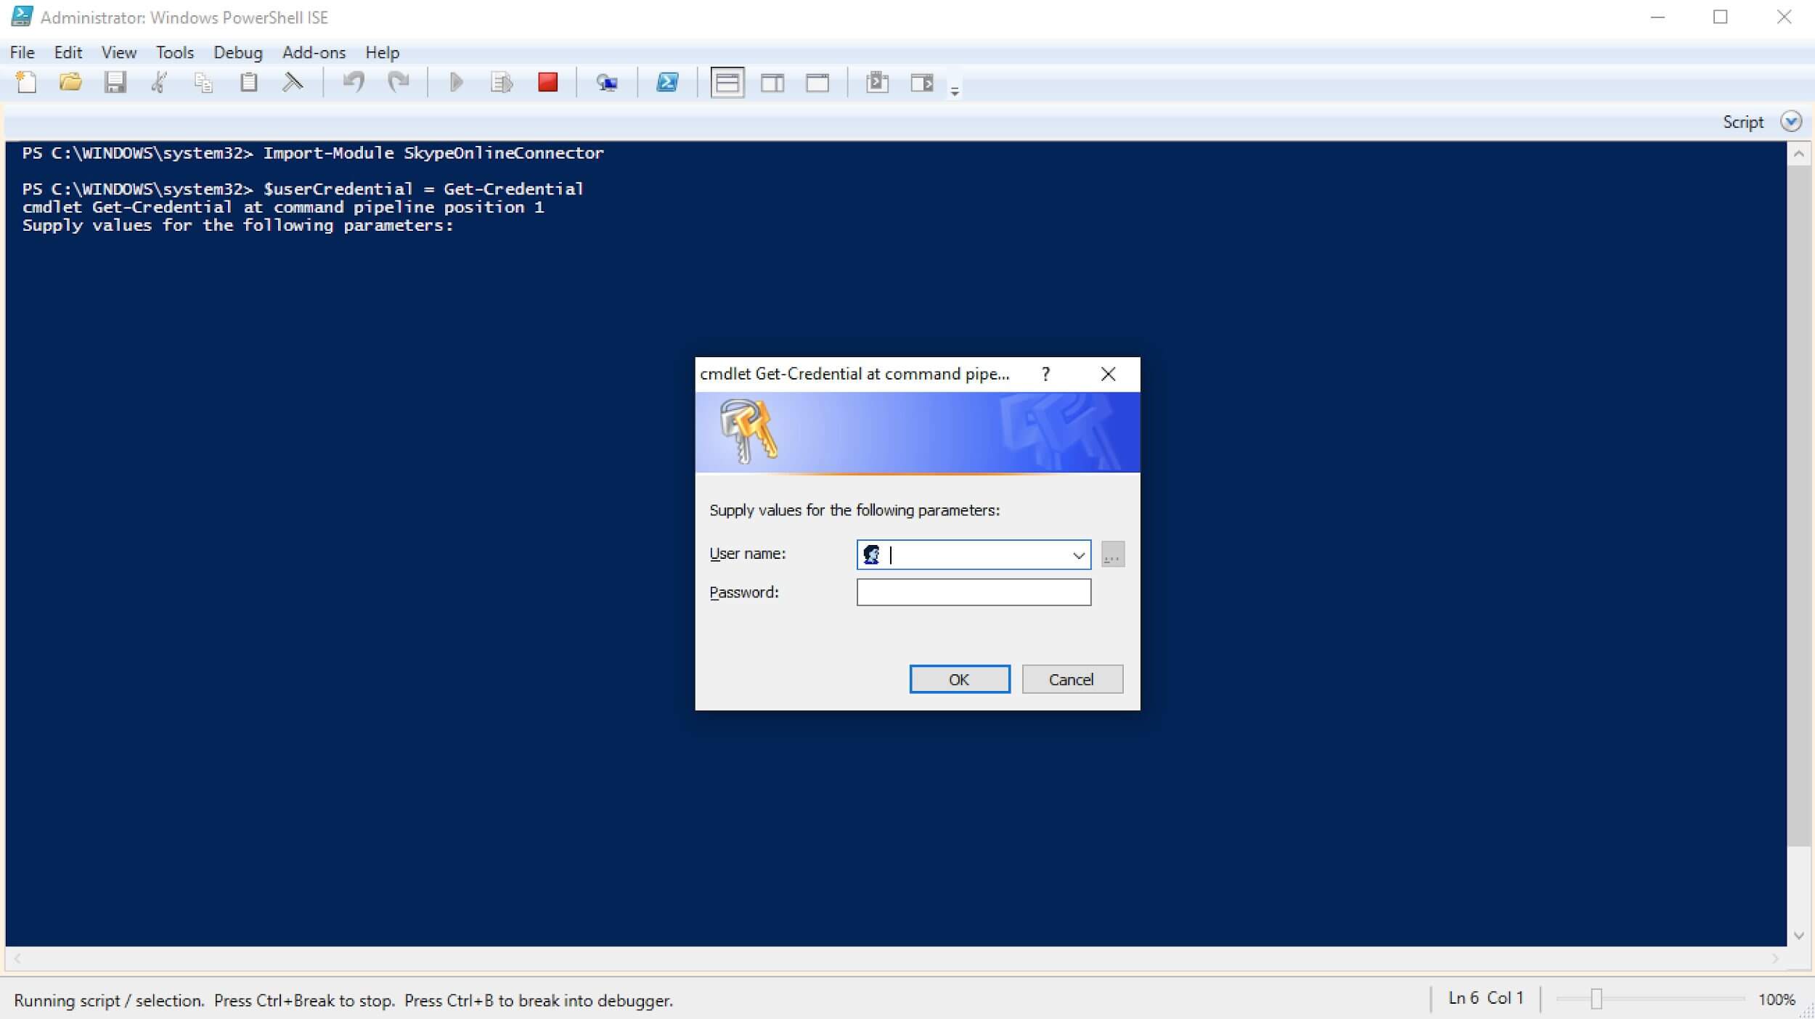Cancel the Get-Credential dialog
Viewport: 1815px width, 1019px height.
point(1072,679)
